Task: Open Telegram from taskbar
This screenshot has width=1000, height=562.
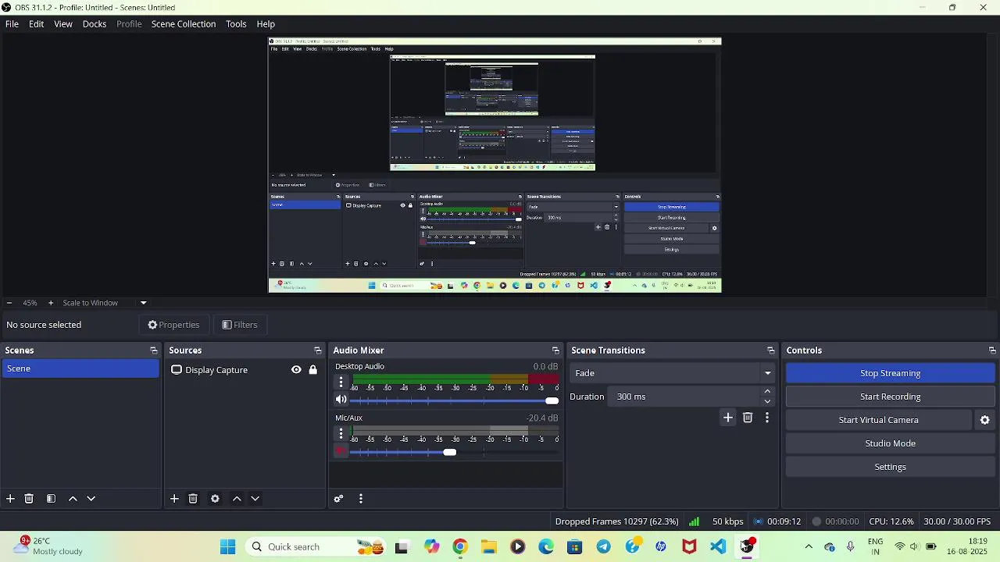Action: pos(603,546)
